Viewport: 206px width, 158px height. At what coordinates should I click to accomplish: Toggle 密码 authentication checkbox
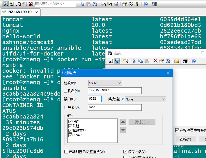coord(70,121)
